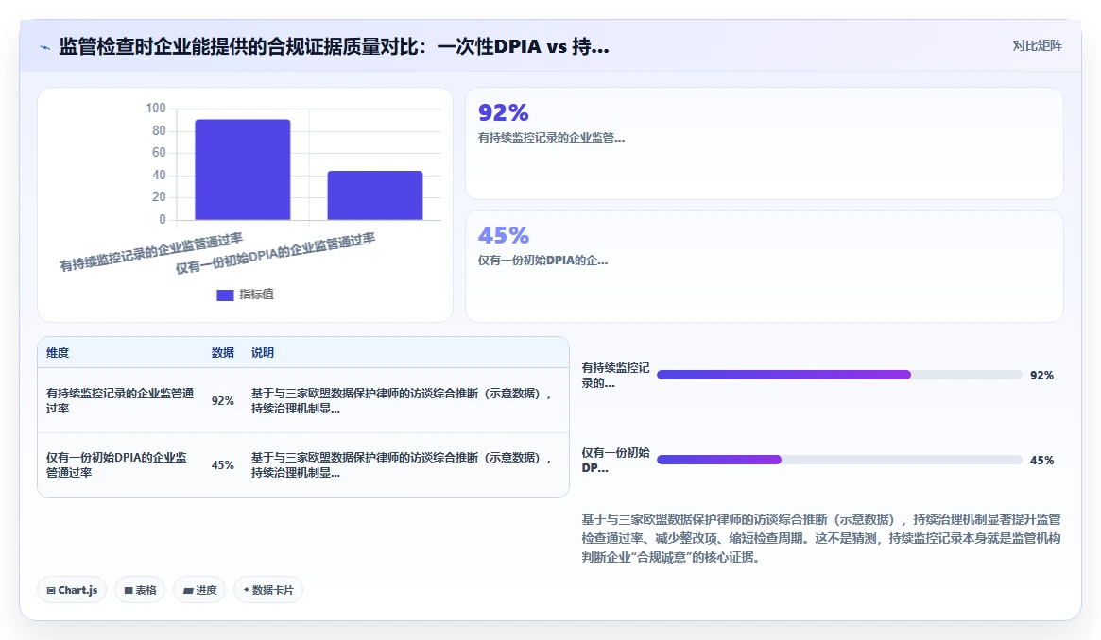Click the 80 tick on the y-axis

pyautogui.click(x=160, y=130)
